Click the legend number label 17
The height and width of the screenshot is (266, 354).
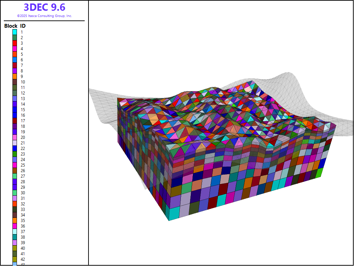pos(22,121)
